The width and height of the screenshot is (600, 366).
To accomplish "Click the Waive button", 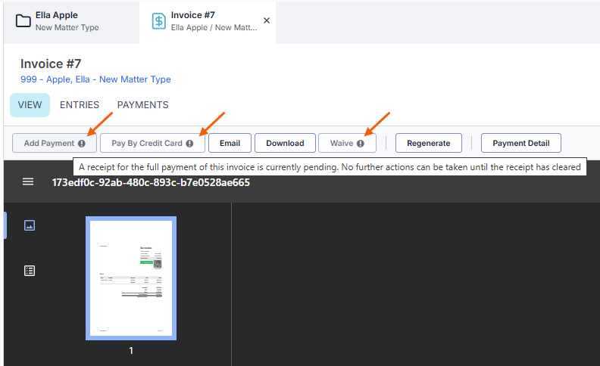I will [x=347, y=143].
